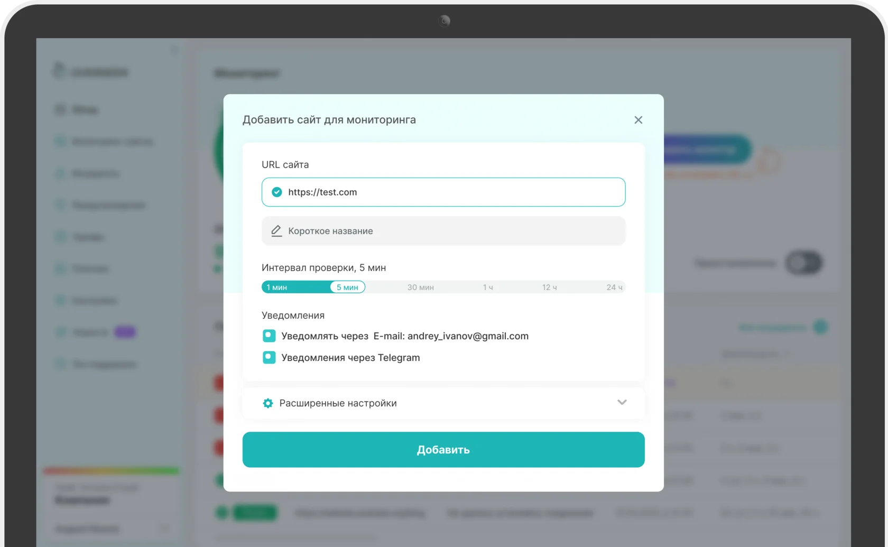
Task: Click the 5 мин slider handle
Action: pos(347,288)
